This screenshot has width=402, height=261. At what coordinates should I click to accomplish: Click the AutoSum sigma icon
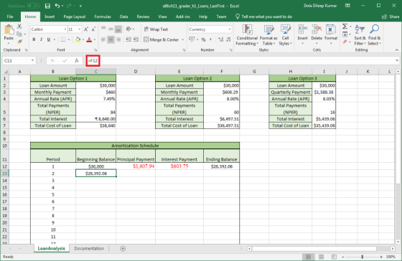click(345, 26)
